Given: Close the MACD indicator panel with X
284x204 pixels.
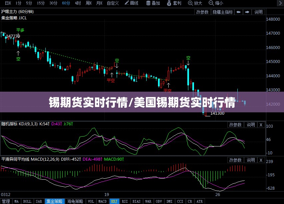Looking at the screenshot, I should point(261,160).
